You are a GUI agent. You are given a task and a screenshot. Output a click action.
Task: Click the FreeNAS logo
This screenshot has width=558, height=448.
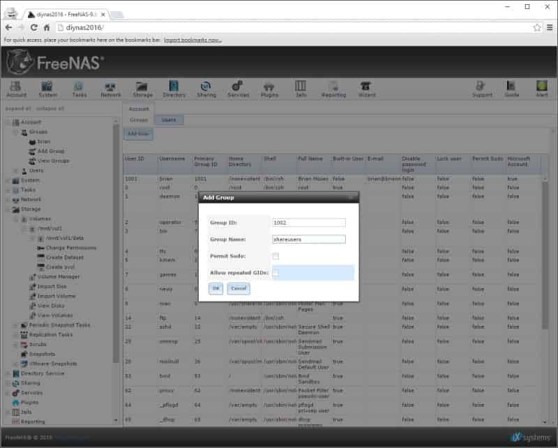[x=55, y=62]
